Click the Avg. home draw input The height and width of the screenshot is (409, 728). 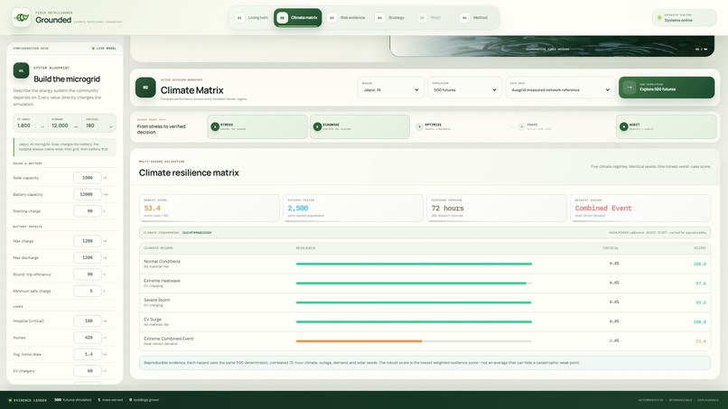pyautogui.click(x=88, y=354)
